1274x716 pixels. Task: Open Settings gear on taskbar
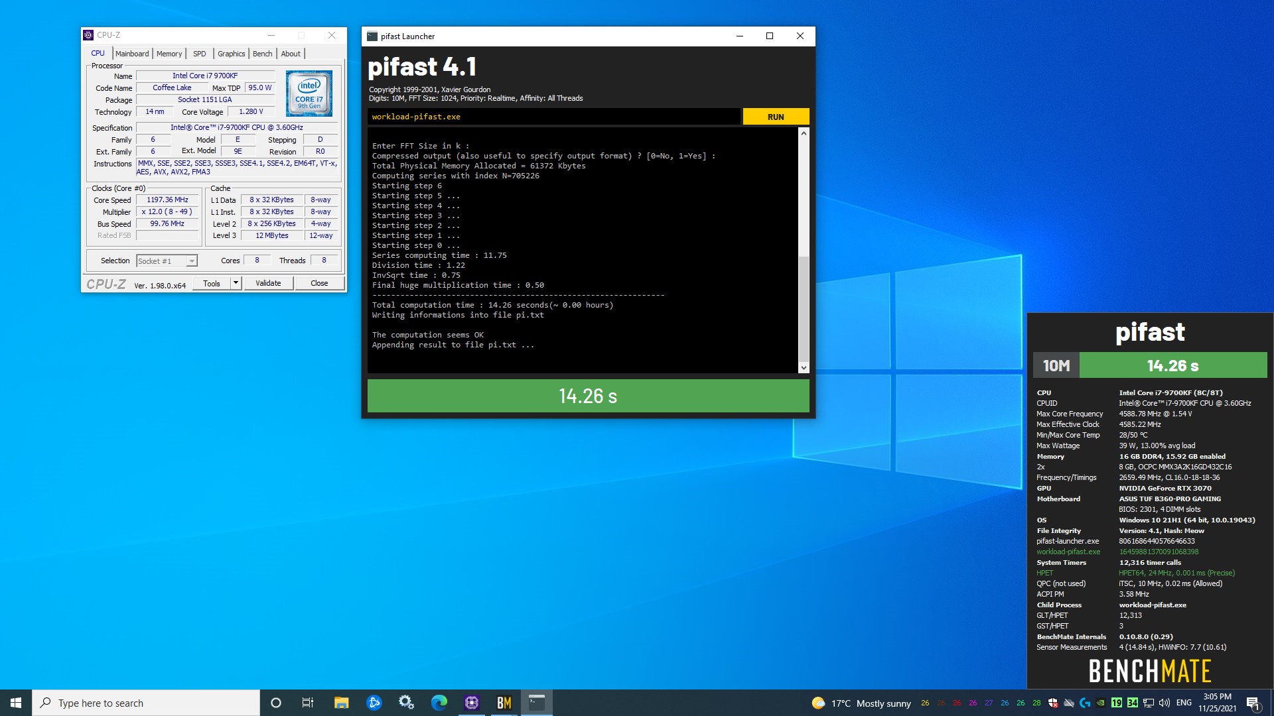[406, 703]
